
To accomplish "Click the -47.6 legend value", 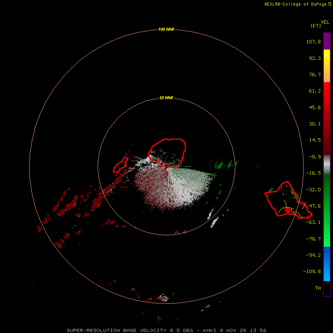I will [313, 206].
